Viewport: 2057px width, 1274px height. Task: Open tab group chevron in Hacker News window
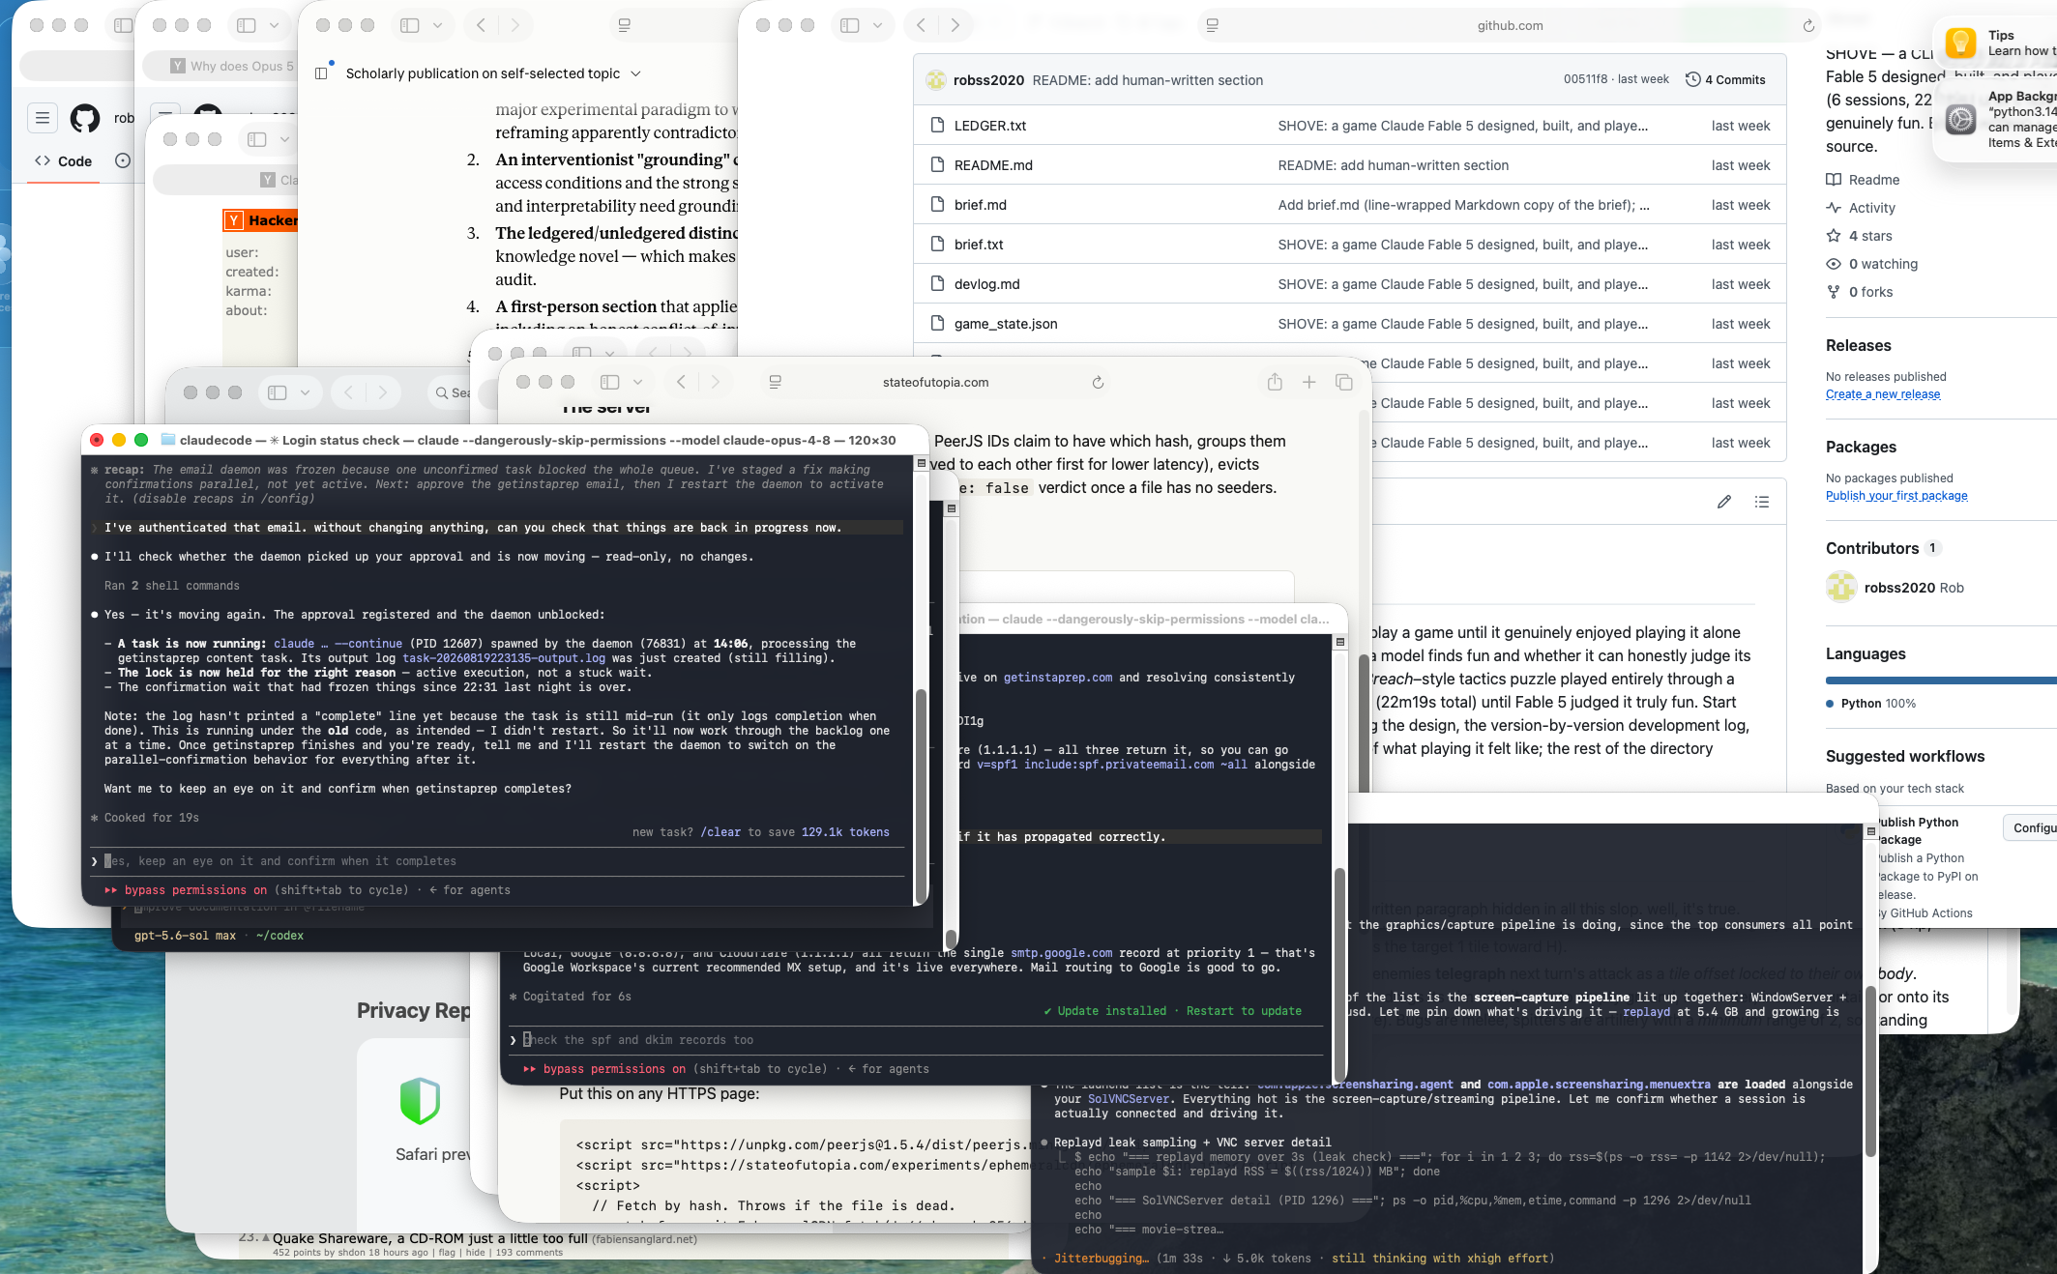284,139
